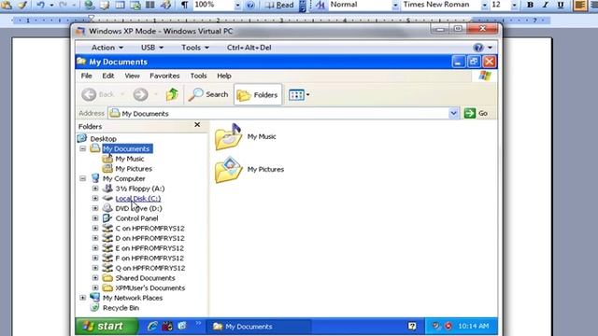Select Desktop in the folder tree
This screenshot has height=336, width=598.
click(104, 139)
